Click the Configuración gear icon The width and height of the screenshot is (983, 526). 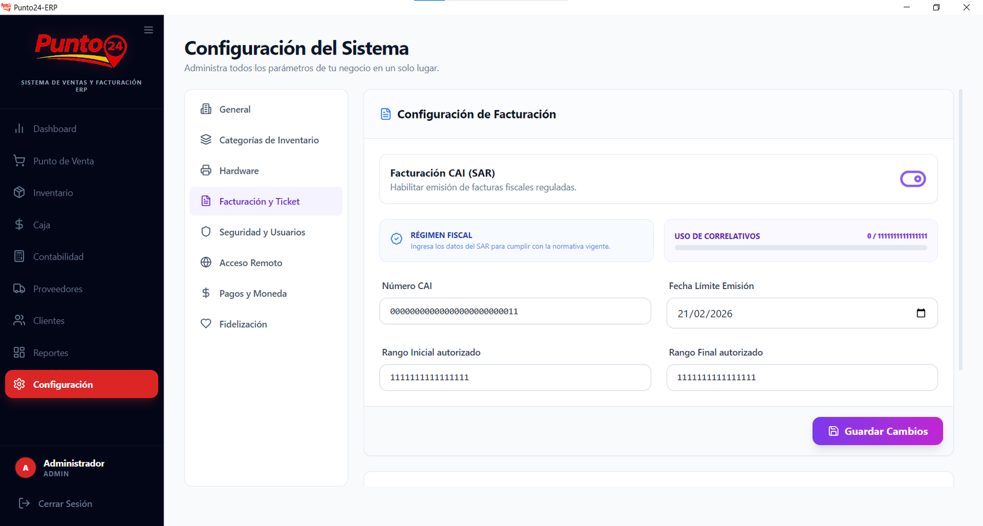click(20, 384)
